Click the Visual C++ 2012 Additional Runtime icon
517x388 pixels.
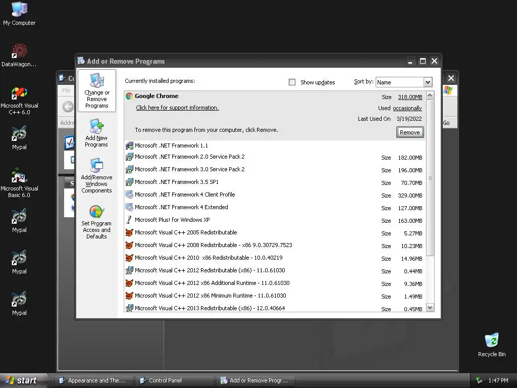[129, 283]
